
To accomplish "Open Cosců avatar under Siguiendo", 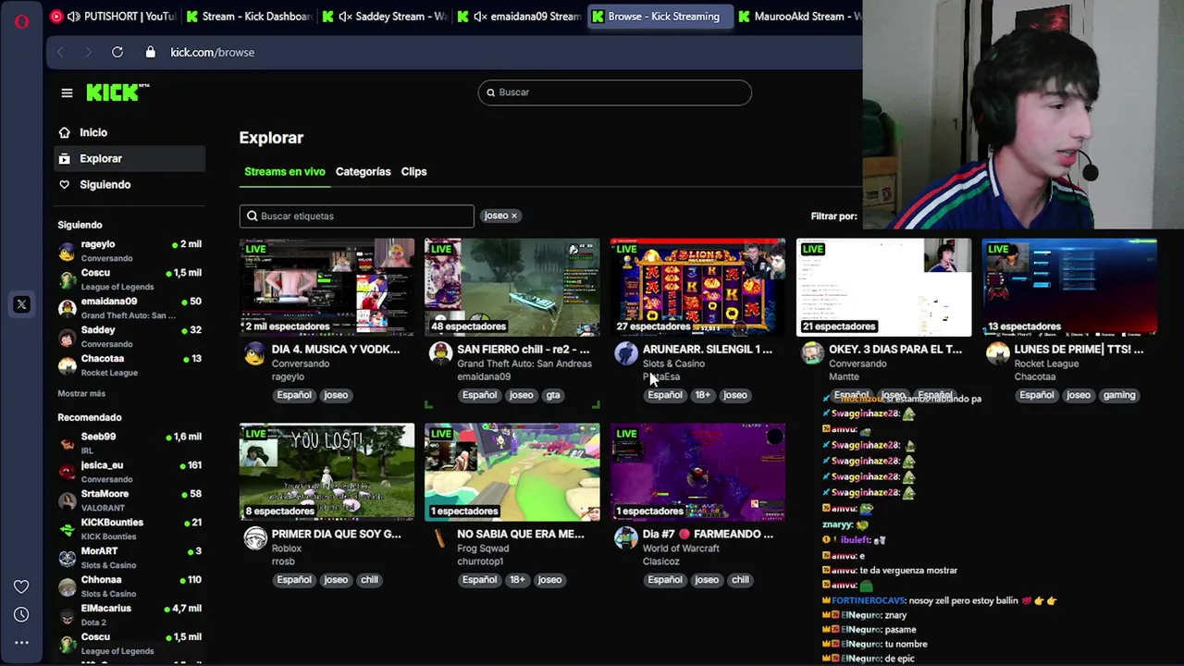I will (x=67, y=279).
